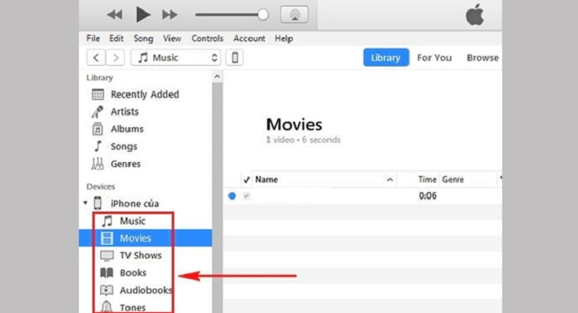Uncheck the checkbox on the video row

(246, 196)
